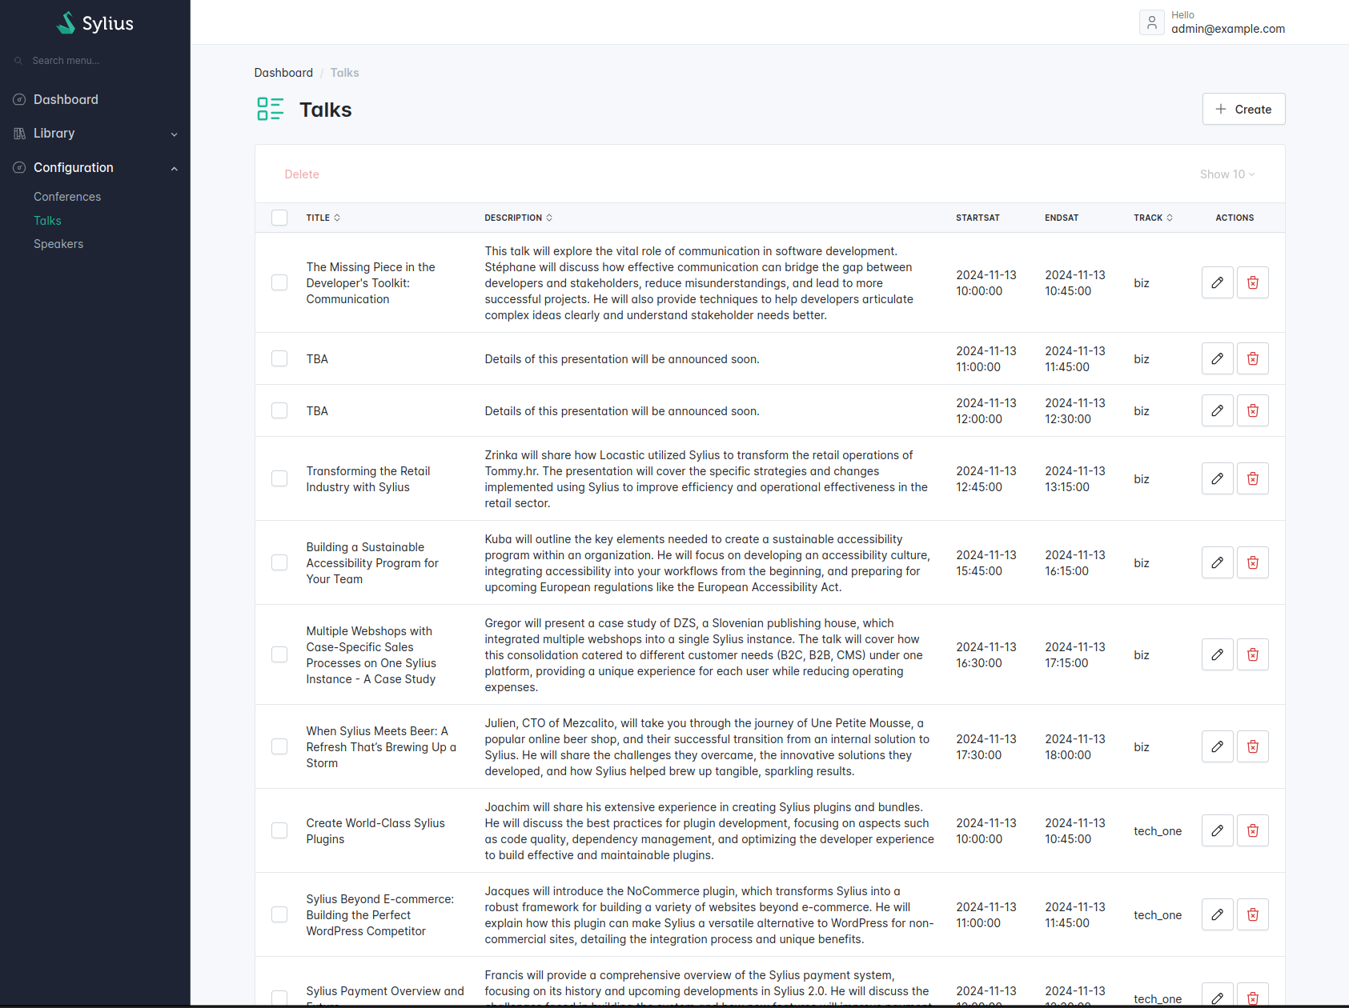Viewport: 1349px width, 1008px height.
Task: Select Building a Sustainable Accessibility row checkbox
Action: 279,562
